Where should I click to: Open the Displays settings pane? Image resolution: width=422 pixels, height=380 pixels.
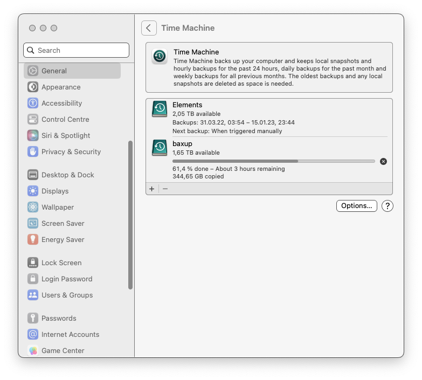(x=55, y=191)
